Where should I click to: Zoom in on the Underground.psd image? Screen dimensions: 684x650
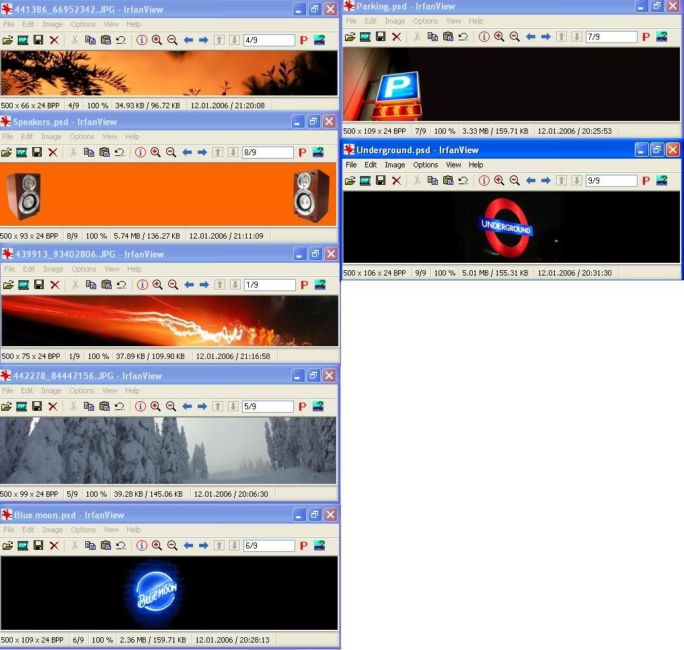[x=499, y=181]
